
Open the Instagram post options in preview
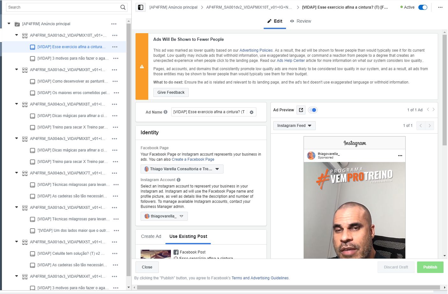400,156
